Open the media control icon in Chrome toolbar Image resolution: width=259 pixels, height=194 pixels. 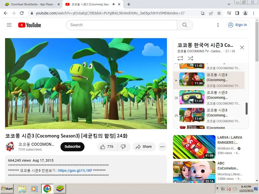tap(229, 13)
